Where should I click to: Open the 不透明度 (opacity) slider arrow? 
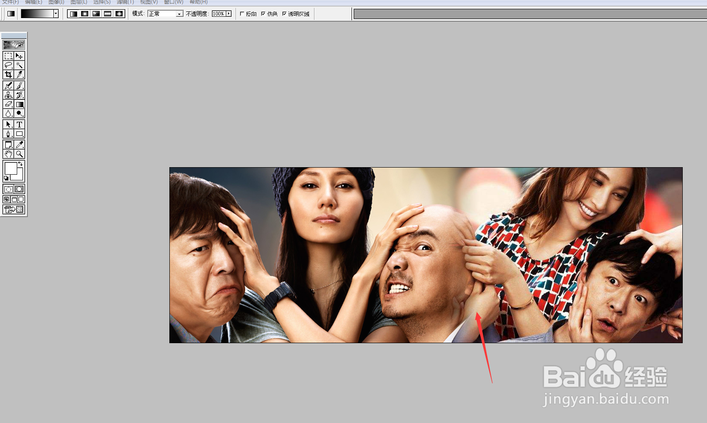tap(228, 14)
